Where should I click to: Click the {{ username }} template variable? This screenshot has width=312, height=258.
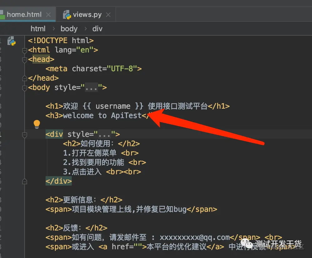pyautogui.click(x=113, y=106)
